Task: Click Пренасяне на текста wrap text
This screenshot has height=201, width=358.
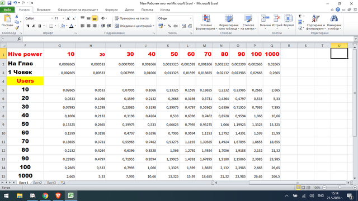Action: pos(132,18)
